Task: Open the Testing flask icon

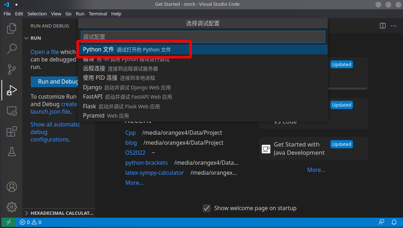Action: pos(11,152)
